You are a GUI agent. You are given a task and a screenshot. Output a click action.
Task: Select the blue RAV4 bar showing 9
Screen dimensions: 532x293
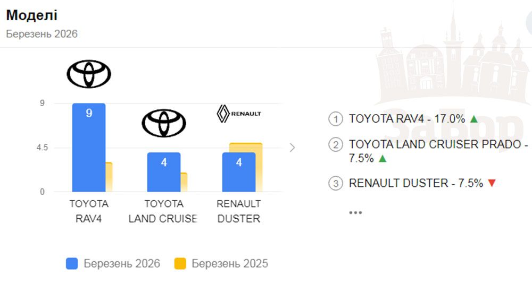point(89,149)
